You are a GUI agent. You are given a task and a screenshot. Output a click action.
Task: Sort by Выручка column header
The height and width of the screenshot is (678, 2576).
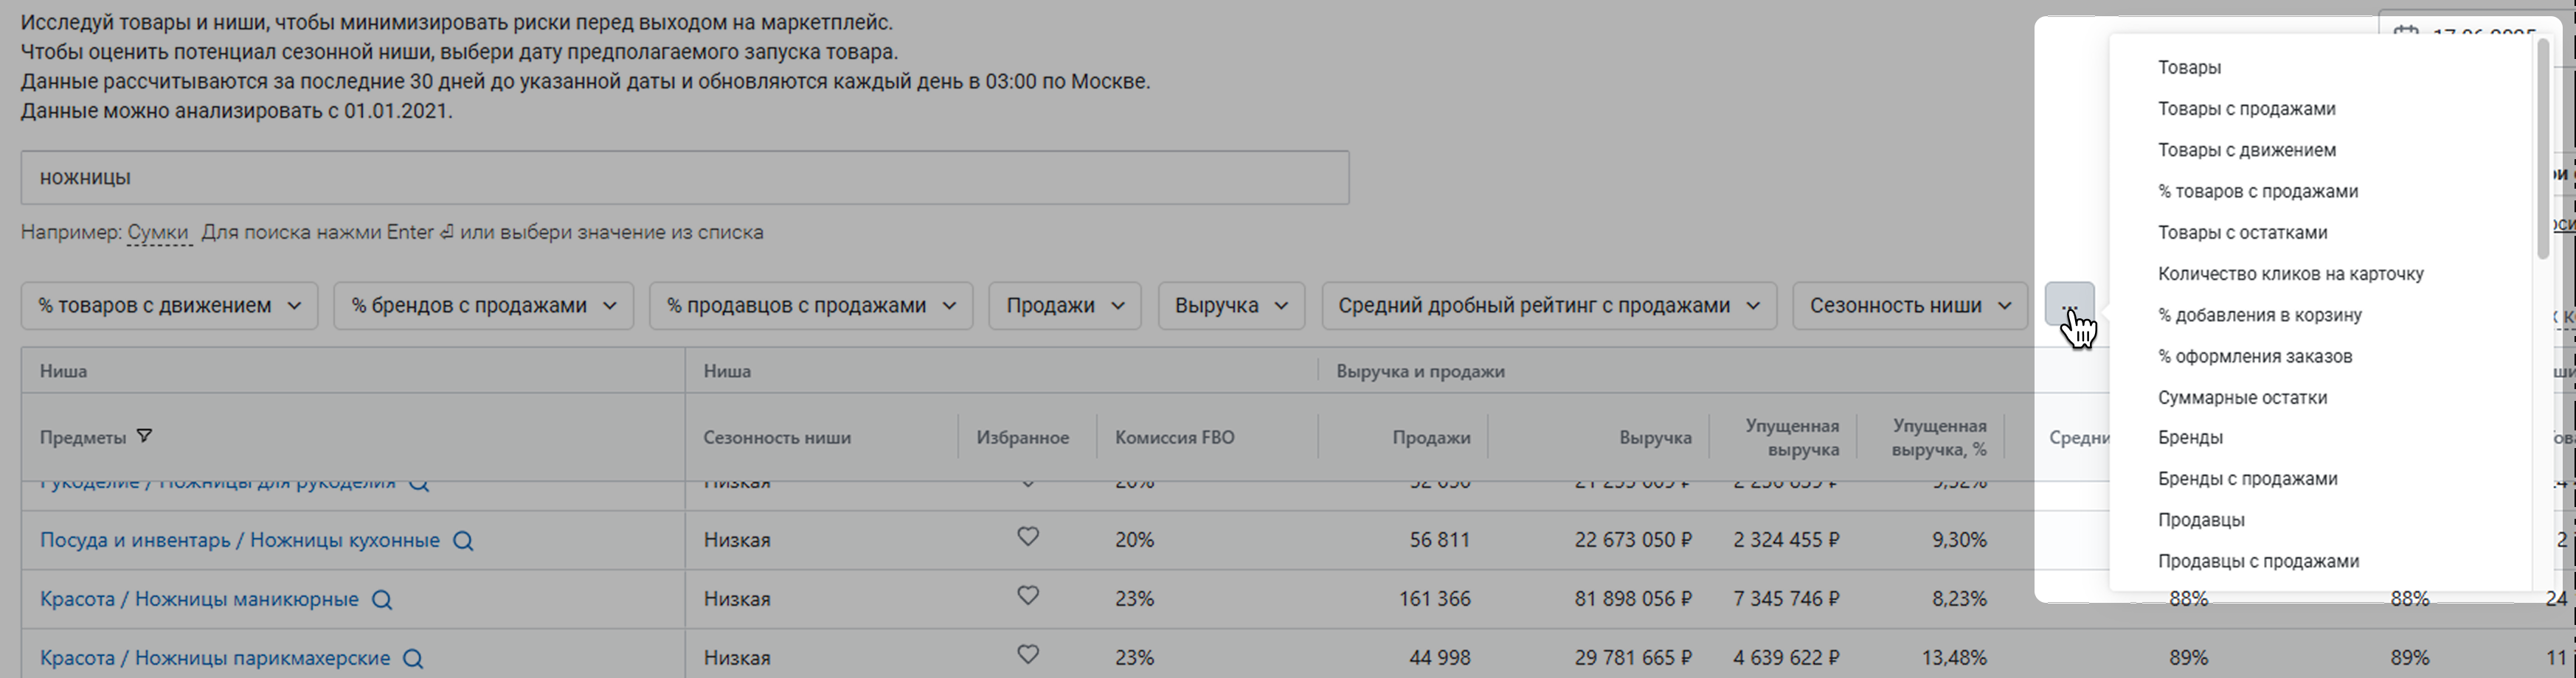tap(1655, 437)
